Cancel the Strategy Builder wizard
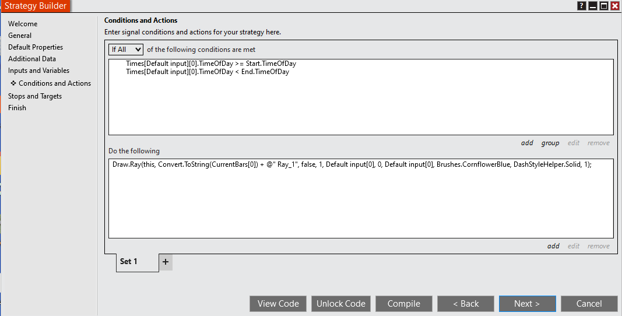This screenshot has height=316, width=622. pos(589,304)
